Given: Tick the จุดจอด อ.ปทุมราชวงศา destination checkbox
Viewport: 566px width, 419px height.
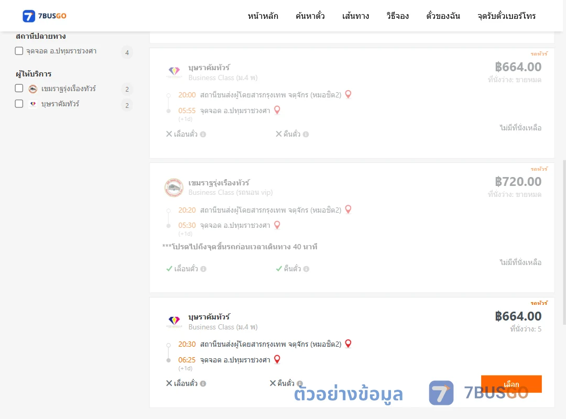Looking at the screenshot, I should click(19, 51).
